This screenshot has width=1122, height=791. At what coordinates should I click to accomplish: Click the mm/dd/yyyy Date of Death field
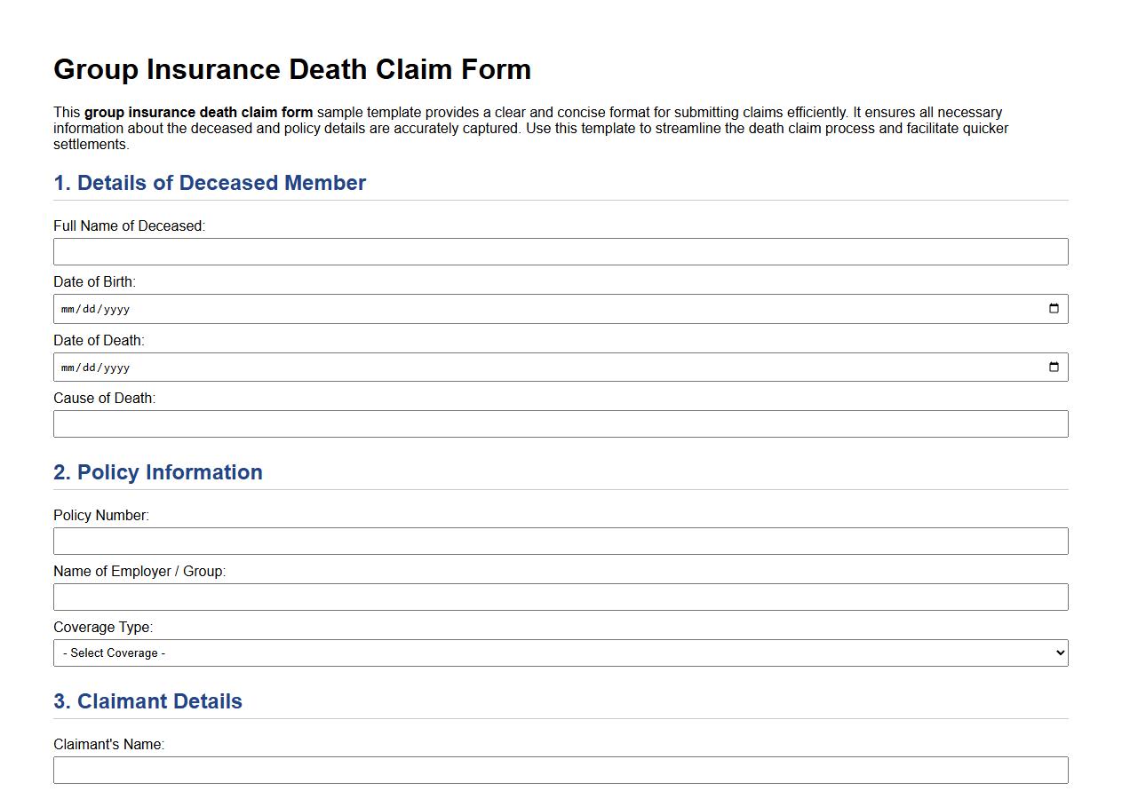click(x=355, y=367)
